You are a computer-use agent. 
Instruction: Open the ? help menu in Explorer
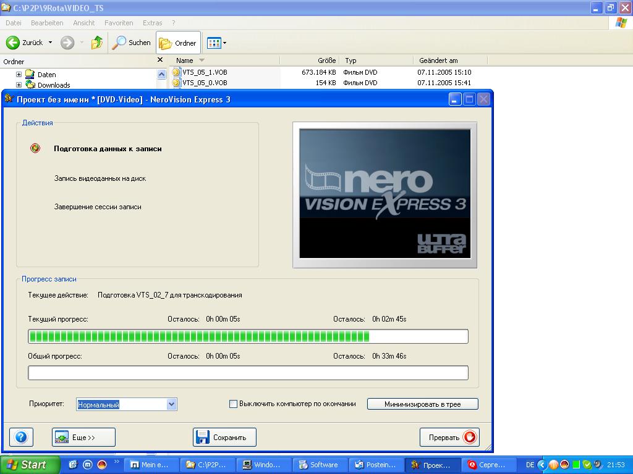[x=174, y=23]
